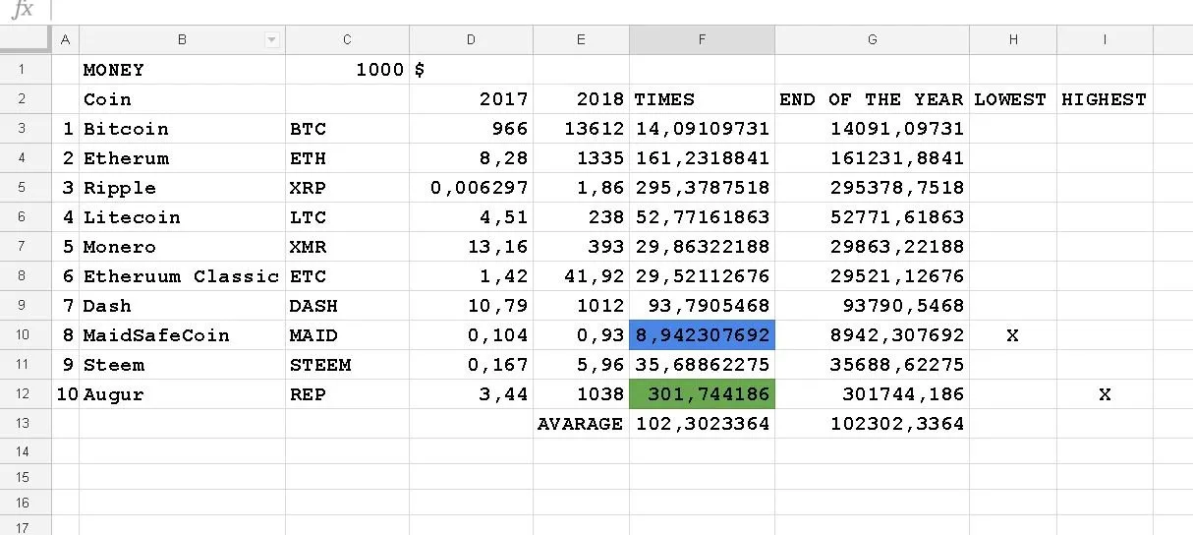Click the 2017 header cell
Screen dimensions: 1193x535
coord(471,99)
